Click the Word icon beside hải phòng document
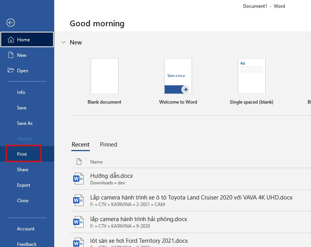 pyautogui.click(x=78, y=222)
